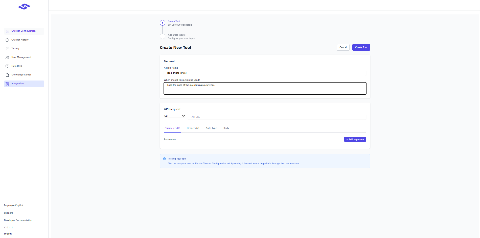Click the Chatbot History speech bubble icon

tap(7, 40)
